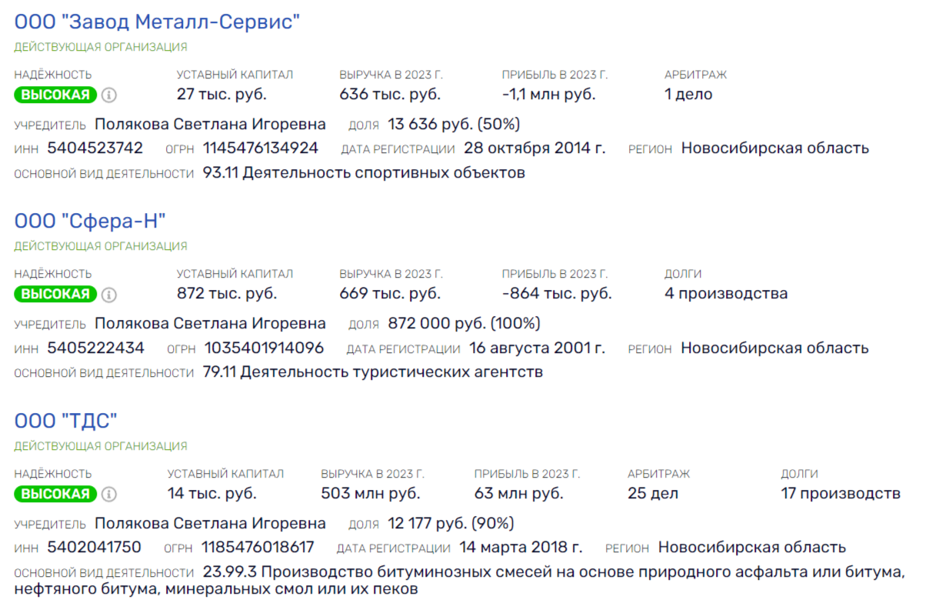Viewport: 929px width, 613px height.
Task: Click info icon beside Сфера-Н reliability badge
Action: point(109,295)
